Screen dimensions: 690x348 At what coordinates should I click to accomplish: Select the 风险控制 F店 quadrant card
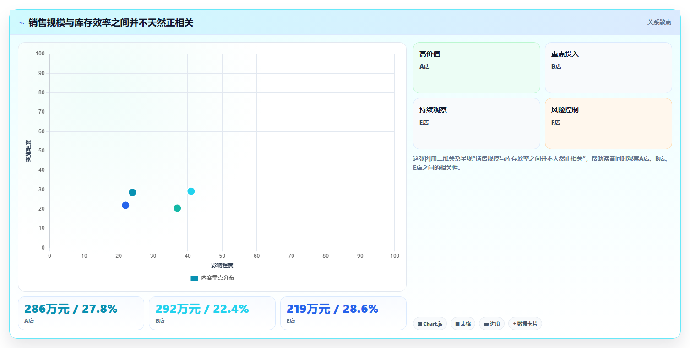(609, 124)
